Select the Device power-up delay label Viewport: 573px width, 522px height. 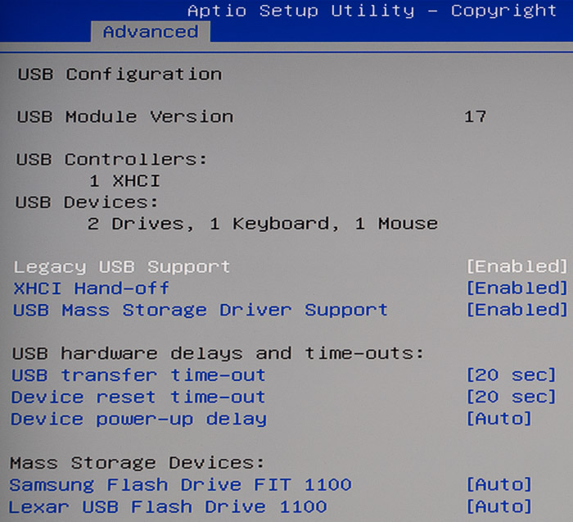coord(139,420)
